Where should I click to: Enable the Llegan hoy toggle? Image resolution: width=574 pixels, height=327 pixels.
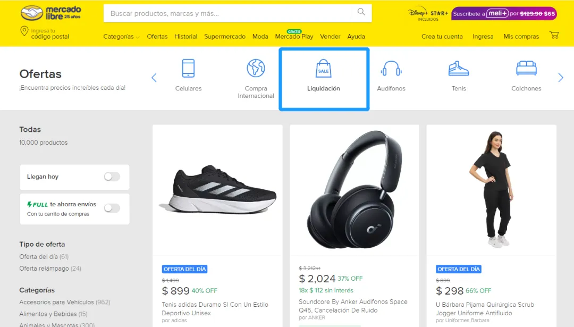coord(112,177)
